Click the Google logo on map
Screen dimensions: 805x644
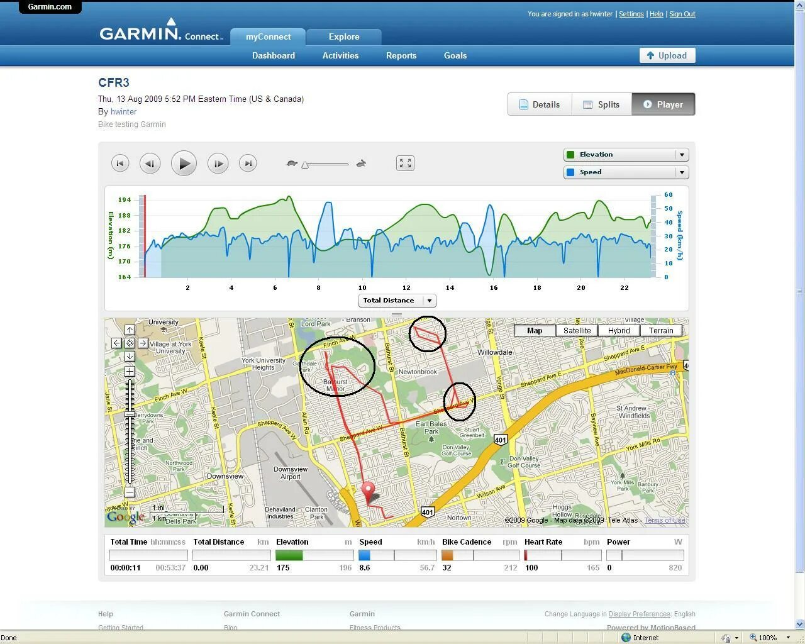point(126,517)
